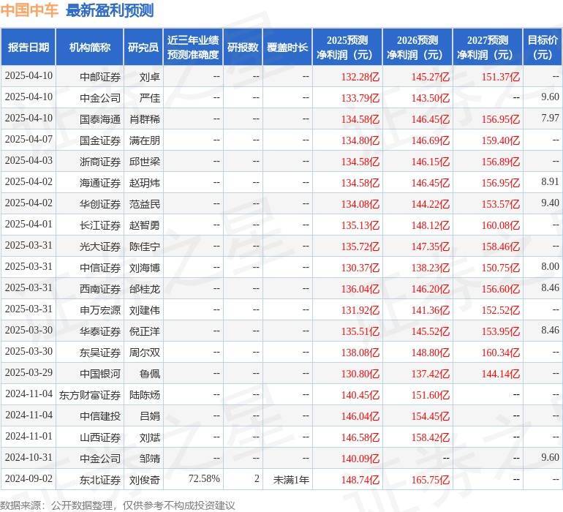563x512 pixels.
Task: Click analyst name 陈佳宁
Action: tap(145, 246)
